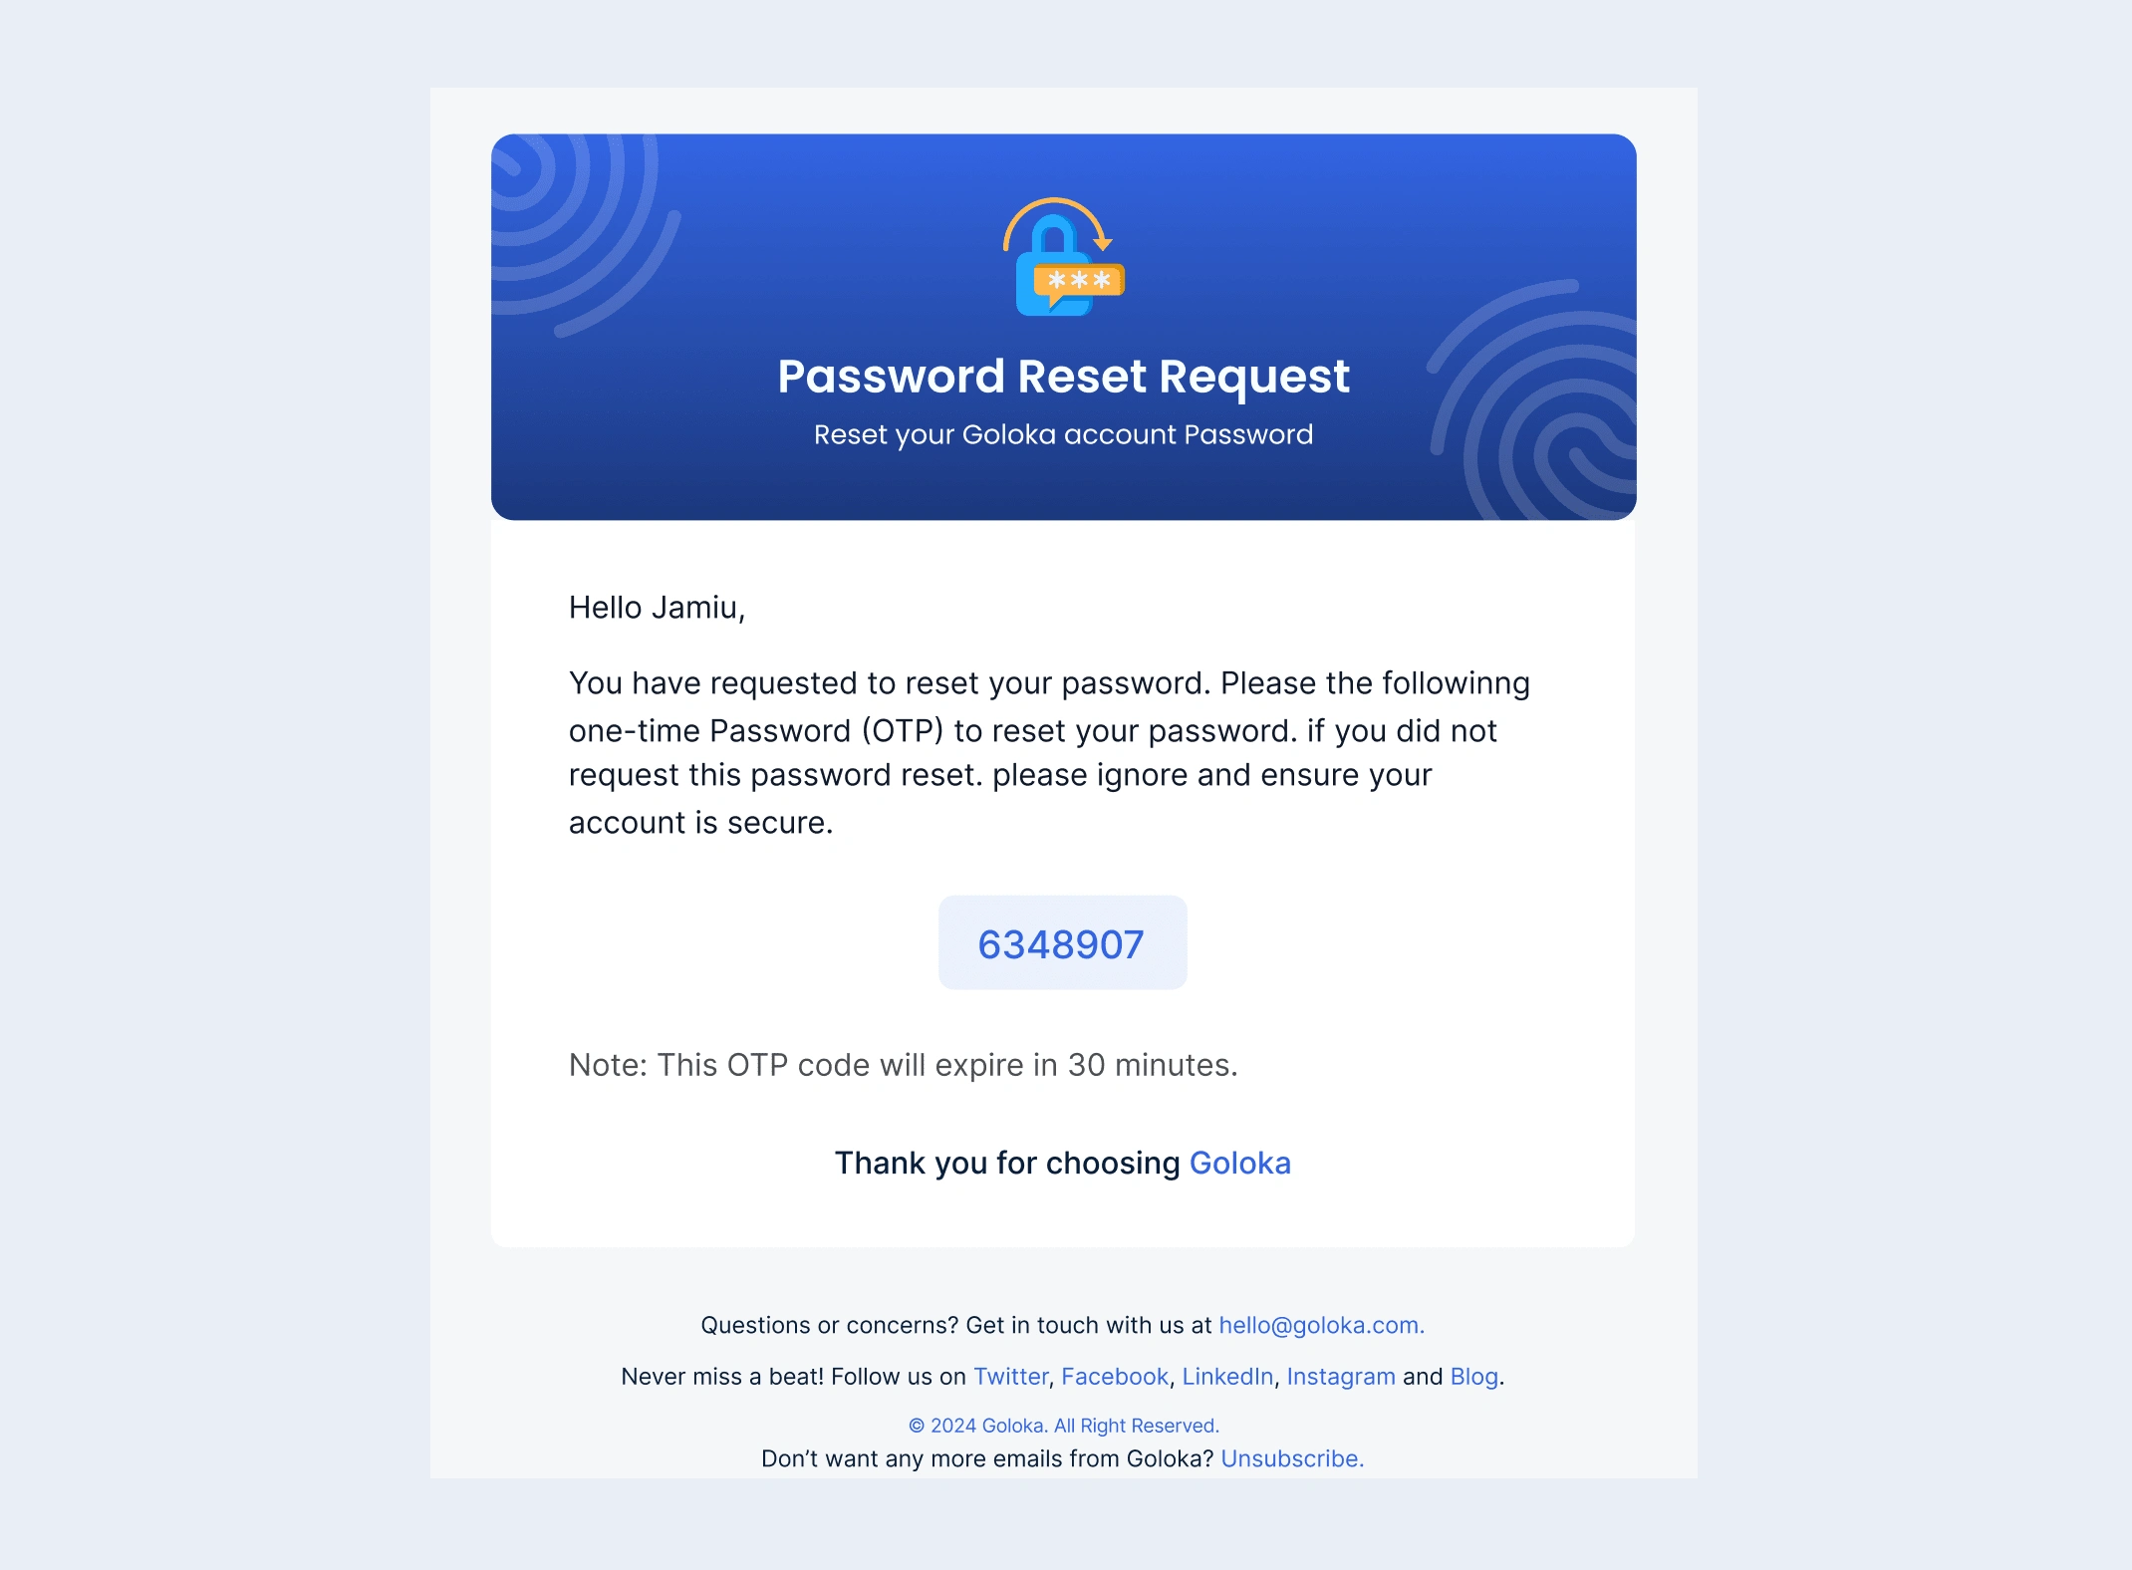Open the Twitter link in footer
The image size is (2132, 1570).
point(1010,1376)
